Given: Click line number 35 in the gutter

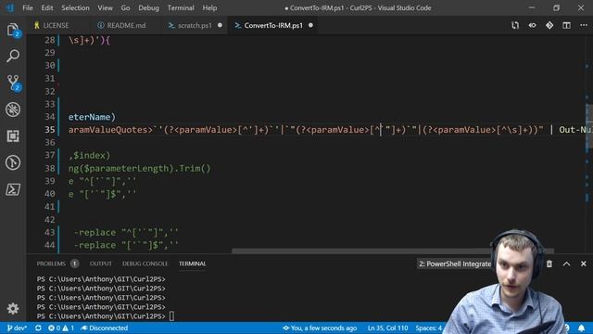Looking at the screenshot, I should pos(49,130).
